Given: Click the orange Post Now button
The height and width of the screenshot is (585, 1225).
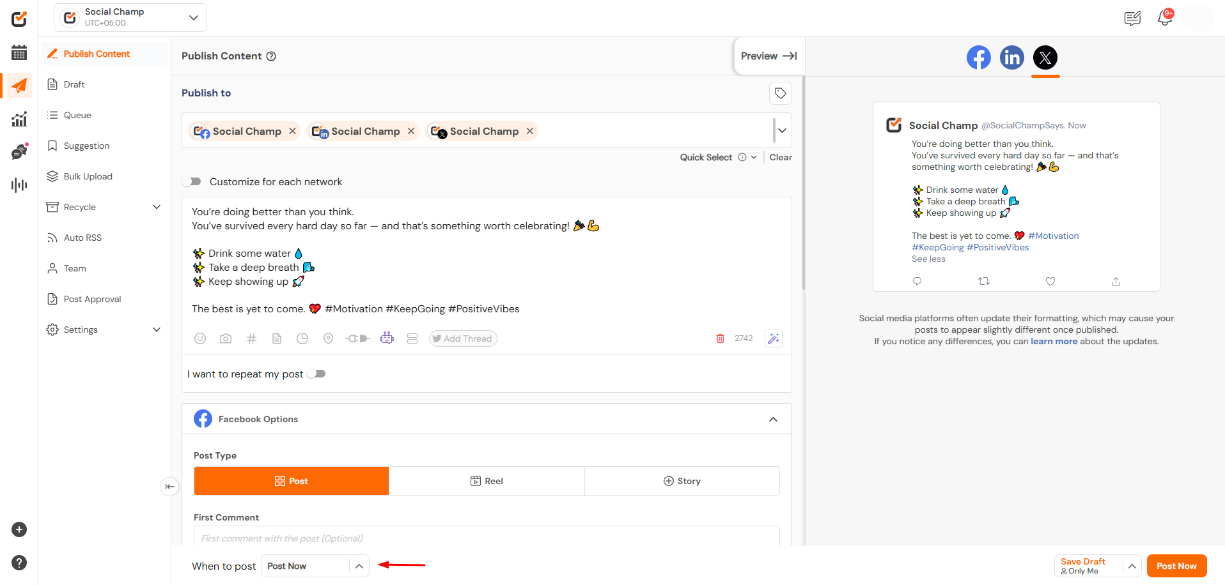Looking at the screenshot, I should pyautogui.click(x=1176, y=566).
